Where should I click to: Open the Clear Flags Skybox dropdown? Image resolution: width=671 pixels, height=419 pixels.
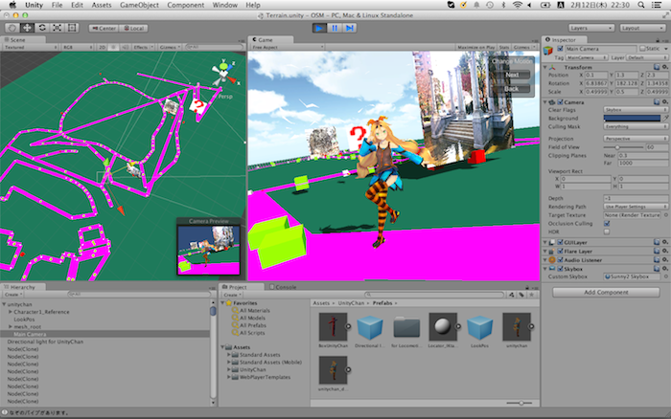point(636,110)
